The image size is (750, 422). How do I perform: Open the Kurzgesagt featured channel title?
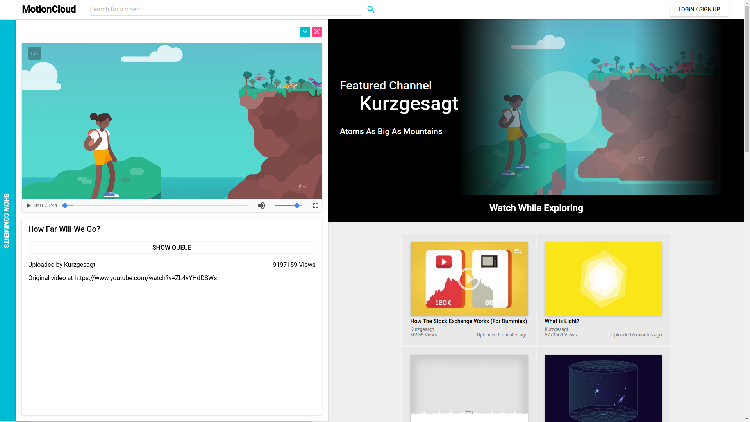(x=409, y=104)
